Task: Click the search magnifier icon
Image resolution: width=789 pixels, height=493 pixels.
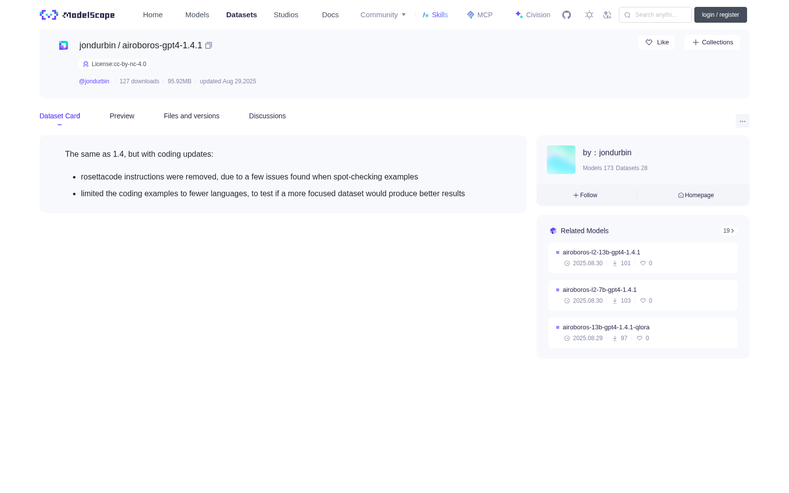Action: point(627,15)
